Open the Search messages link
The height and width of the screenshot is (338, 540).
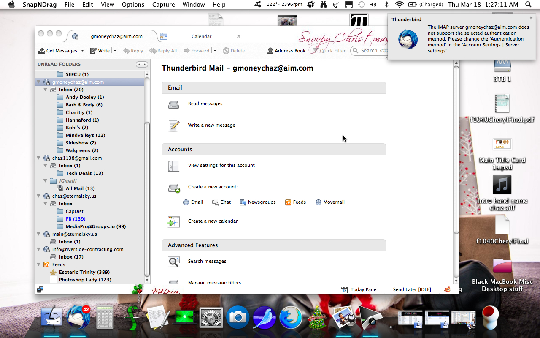pos(207,261)
